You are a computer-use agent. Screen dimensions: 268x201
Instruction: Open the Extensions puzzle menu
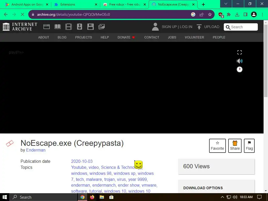[x=229, y=15]
